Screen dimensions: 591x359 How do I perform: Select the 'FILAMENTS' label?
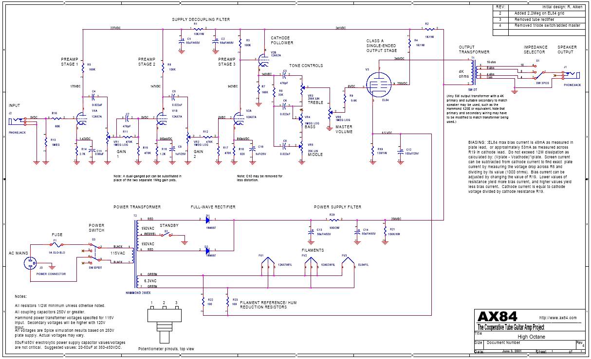[x=313, y=250]
